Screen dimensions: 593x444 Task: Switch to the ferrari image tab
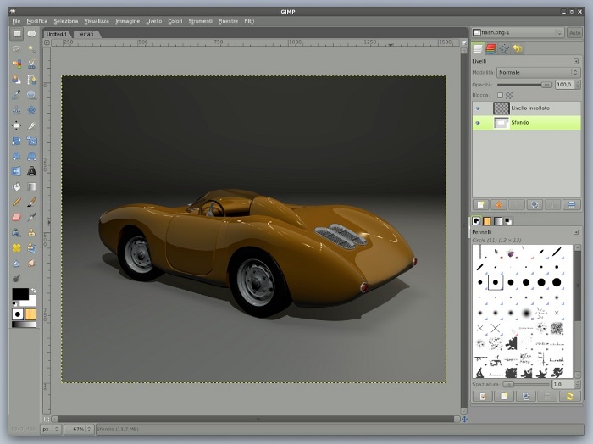coord(86,33)
